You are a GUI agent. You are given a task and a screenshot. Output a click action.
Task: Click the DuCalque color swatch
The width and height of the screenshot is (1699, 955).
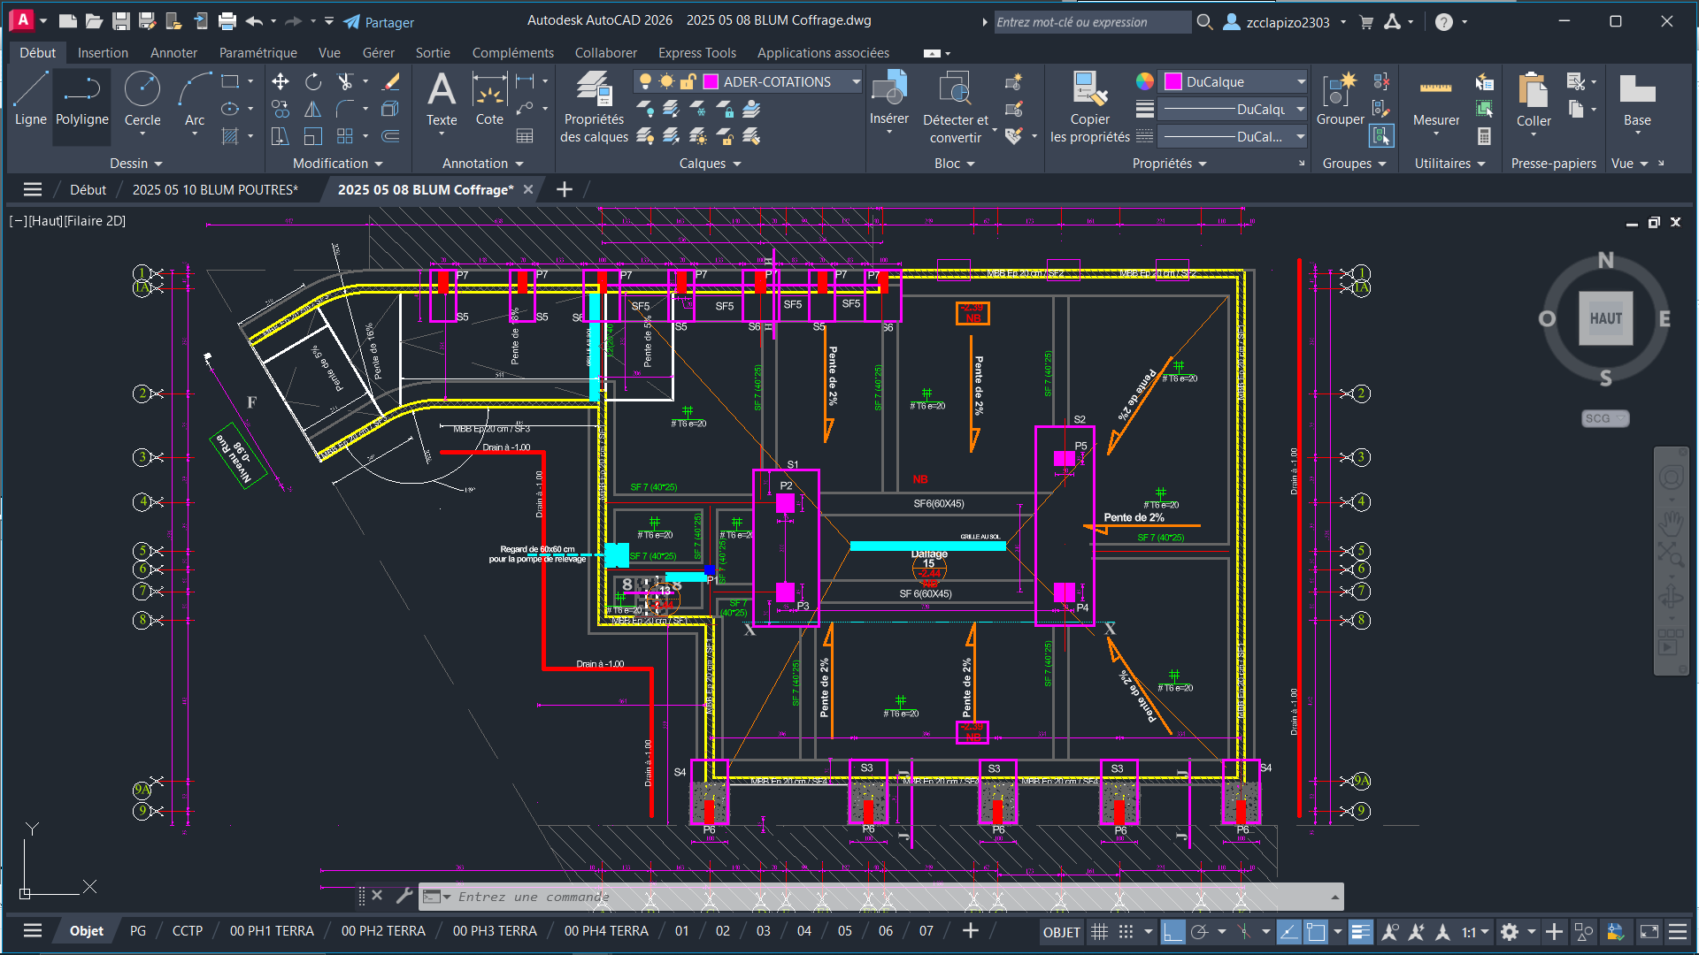pos(1173,81)
